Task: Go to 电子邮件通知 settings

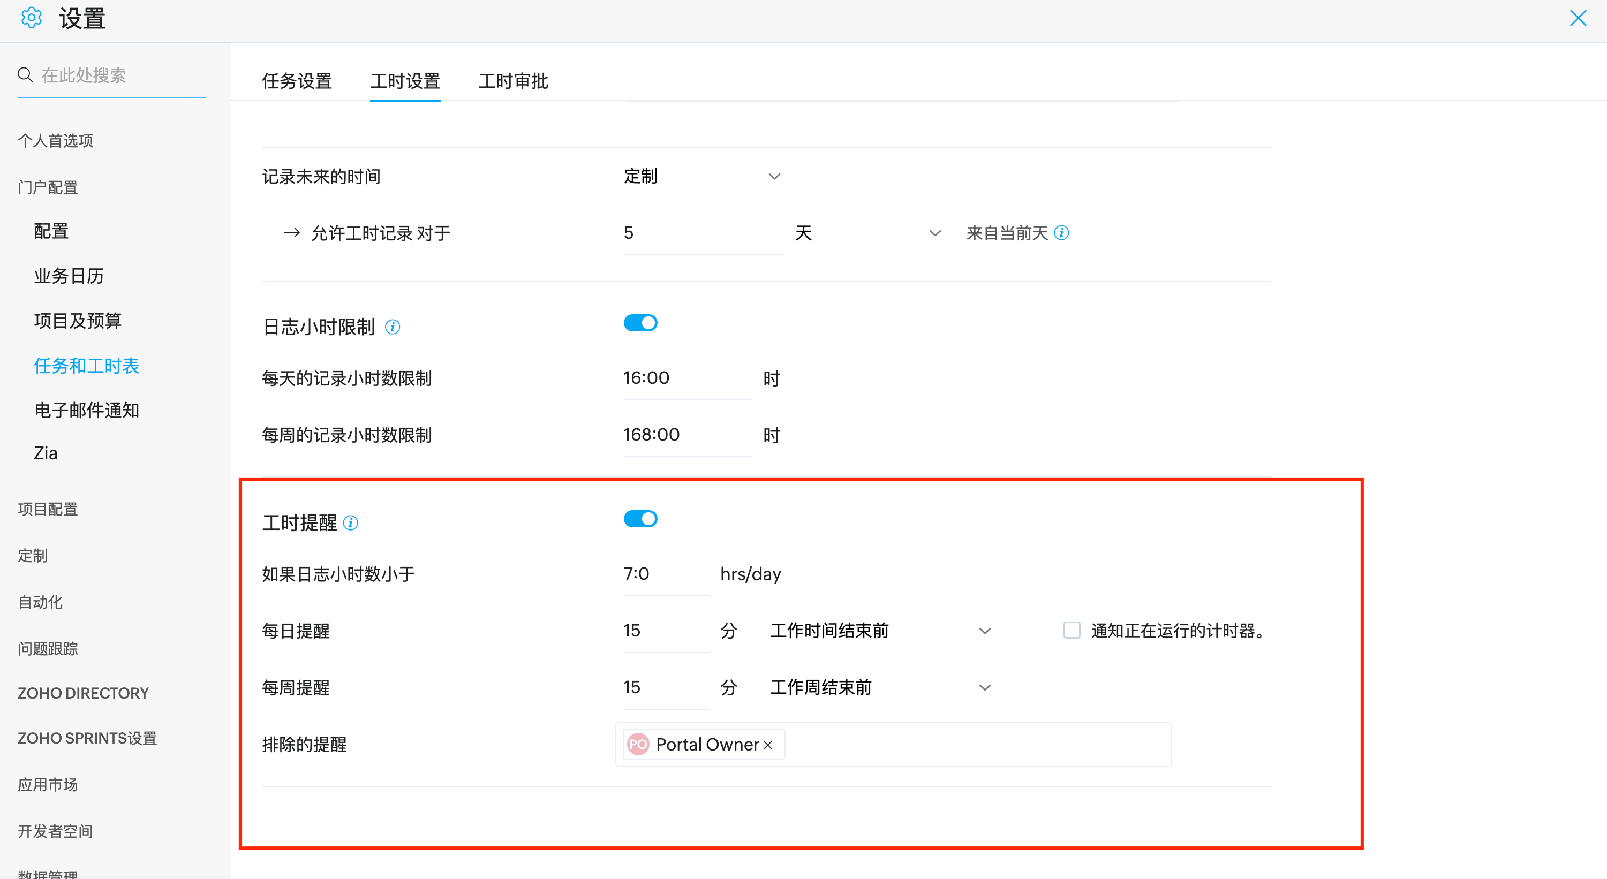Action: [x=86, y=411]
